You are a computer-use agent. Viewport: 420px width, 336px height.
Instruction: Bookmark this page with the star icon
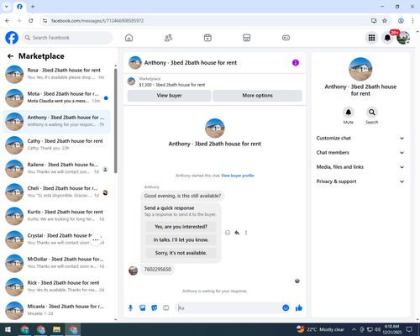385,21
